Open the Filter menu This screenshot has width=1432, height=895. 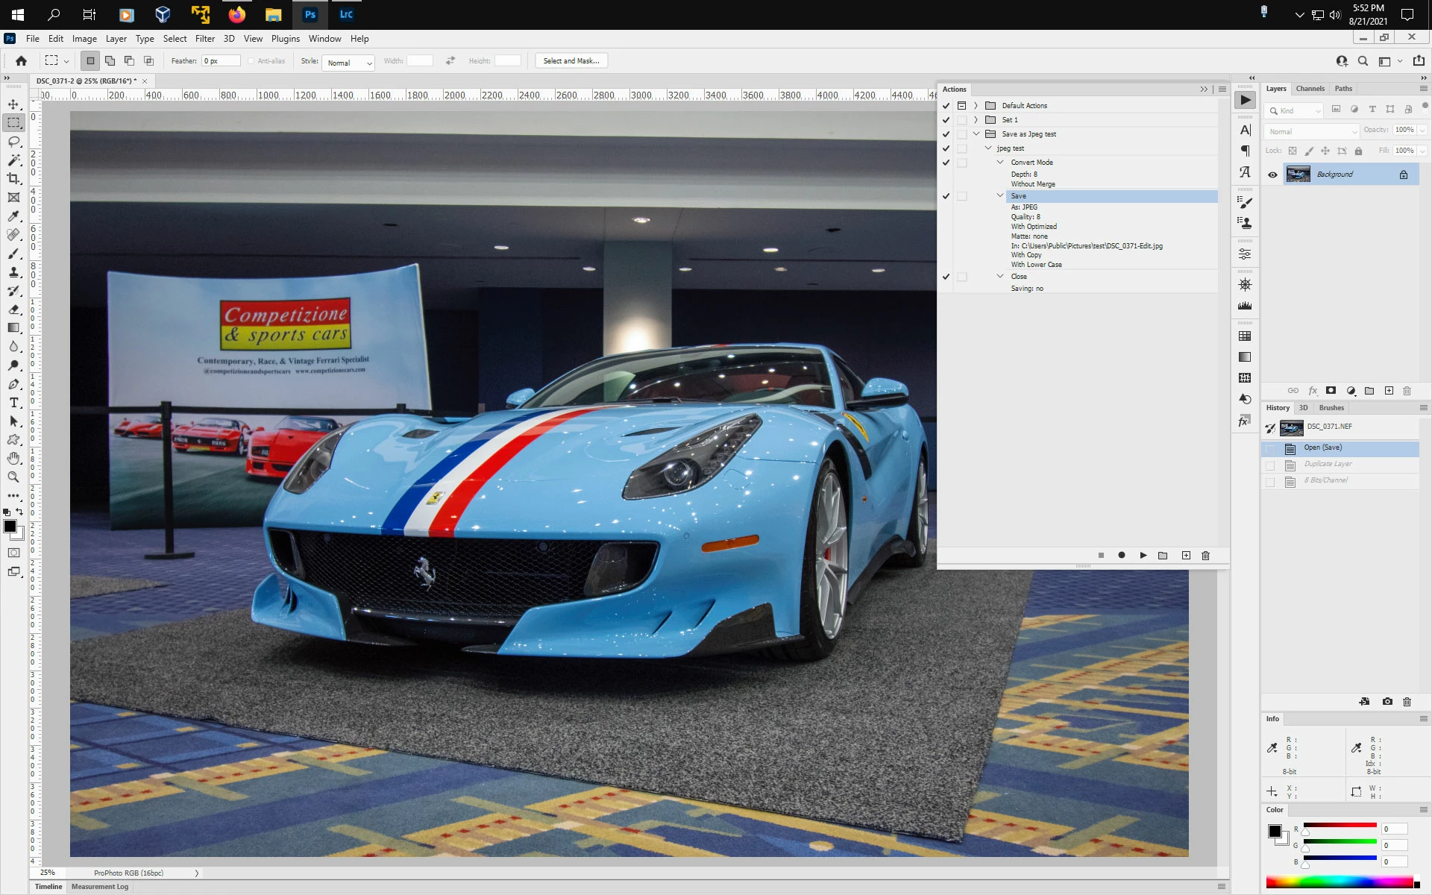(x=204, y=39)
